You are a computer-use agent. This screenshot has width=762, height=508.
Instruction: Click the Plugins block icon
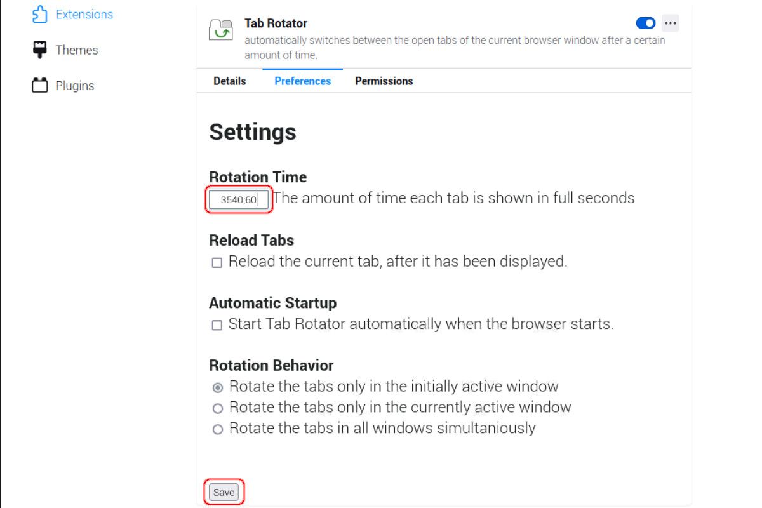point(39,86)
